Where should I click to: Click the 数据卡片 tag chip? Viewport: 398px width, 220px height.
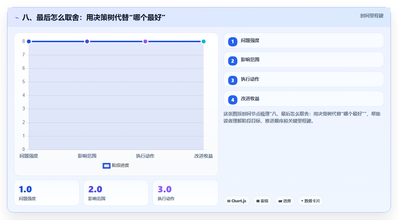coord(311,201)
